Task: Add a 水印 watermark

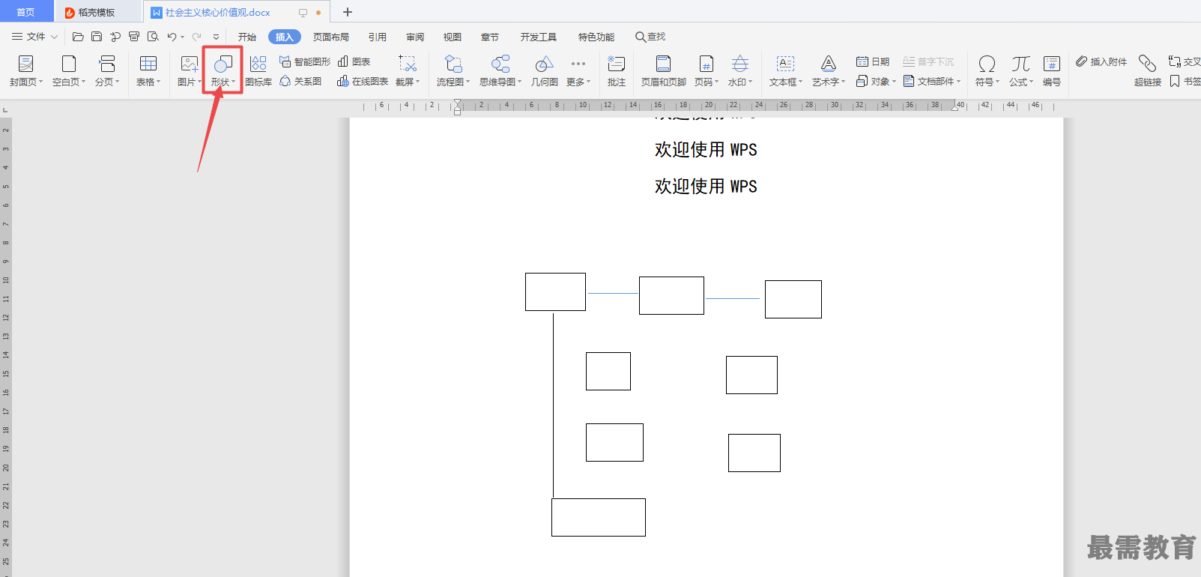Action: click(740, 71)
